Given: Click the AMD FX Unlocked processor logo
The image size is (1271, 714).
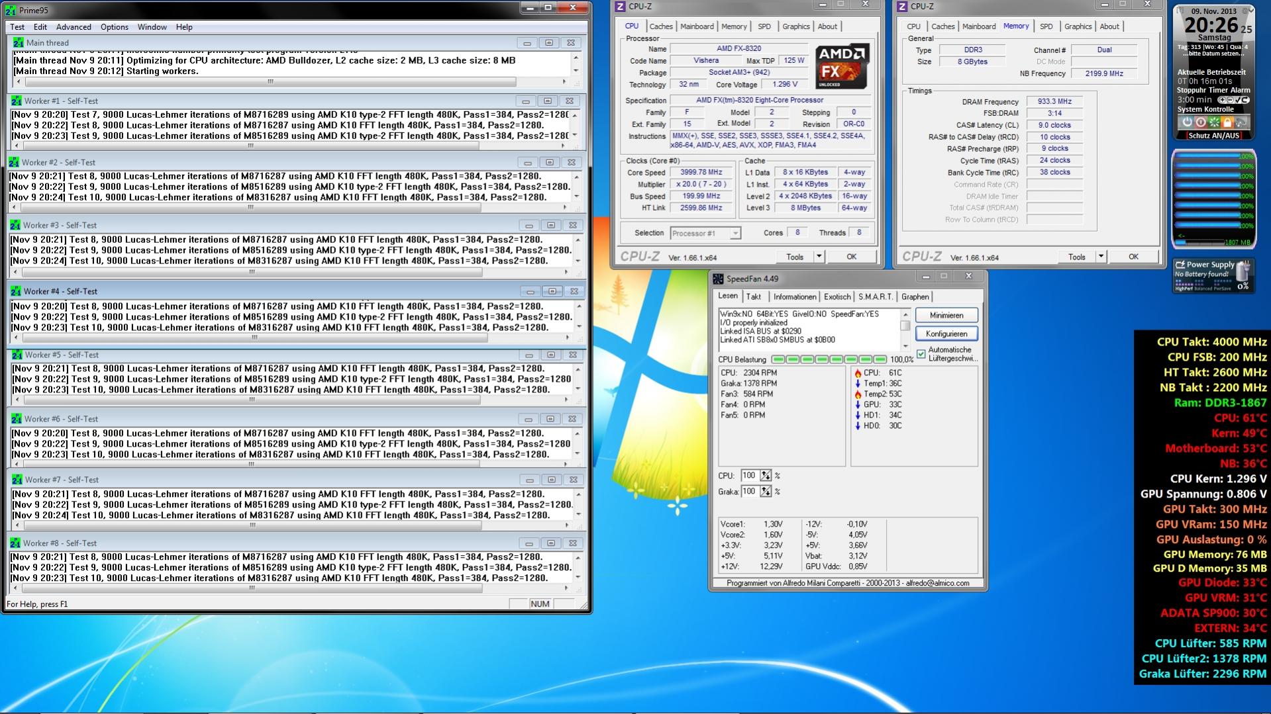Looking at the screenshot, I should 842,67.
